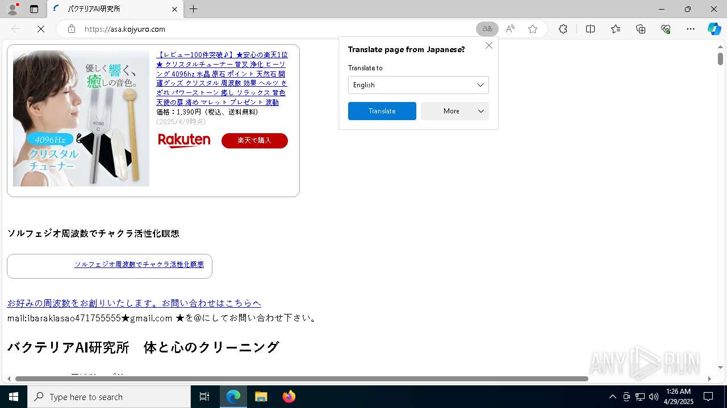Open File Explorer from taskbar
Image resolution: width=727 pixels, height=408 pixels.
tap(261, 397)
